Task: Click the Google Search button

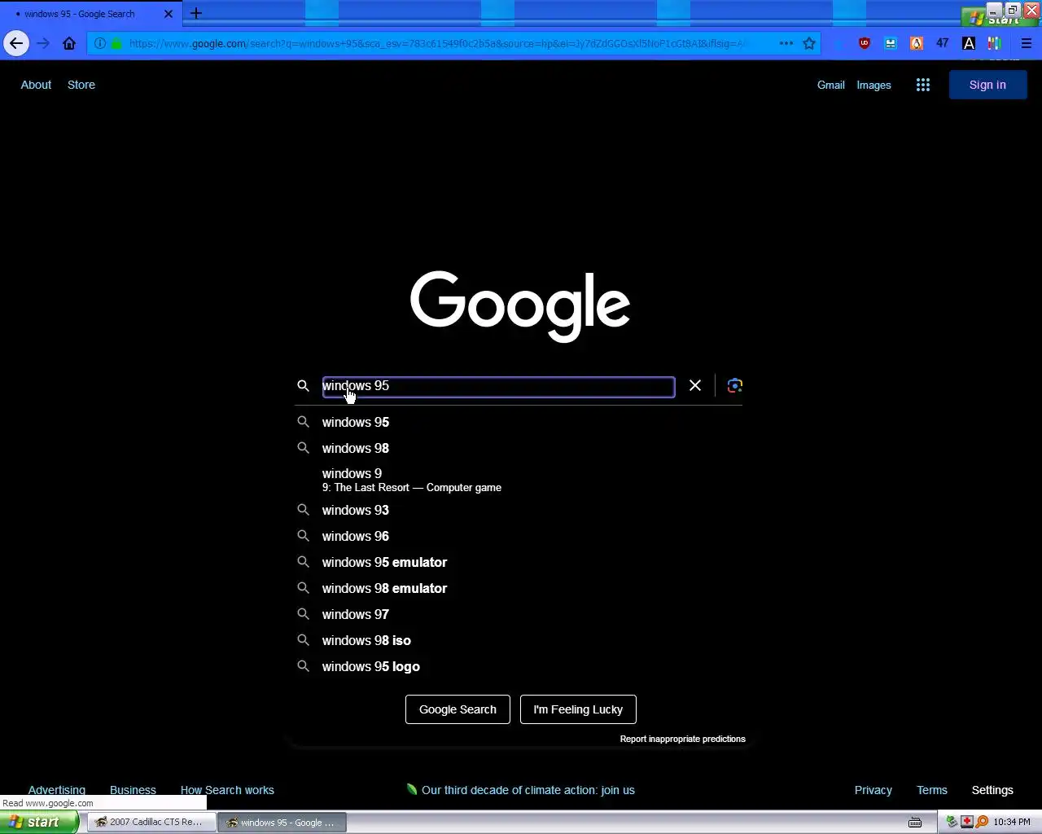Action: 458,709
